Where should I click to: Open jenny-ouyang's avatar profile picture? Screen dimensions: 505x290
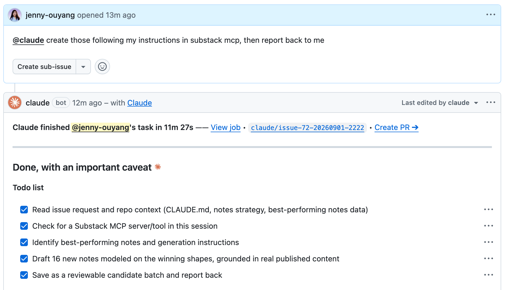[15, 15]
